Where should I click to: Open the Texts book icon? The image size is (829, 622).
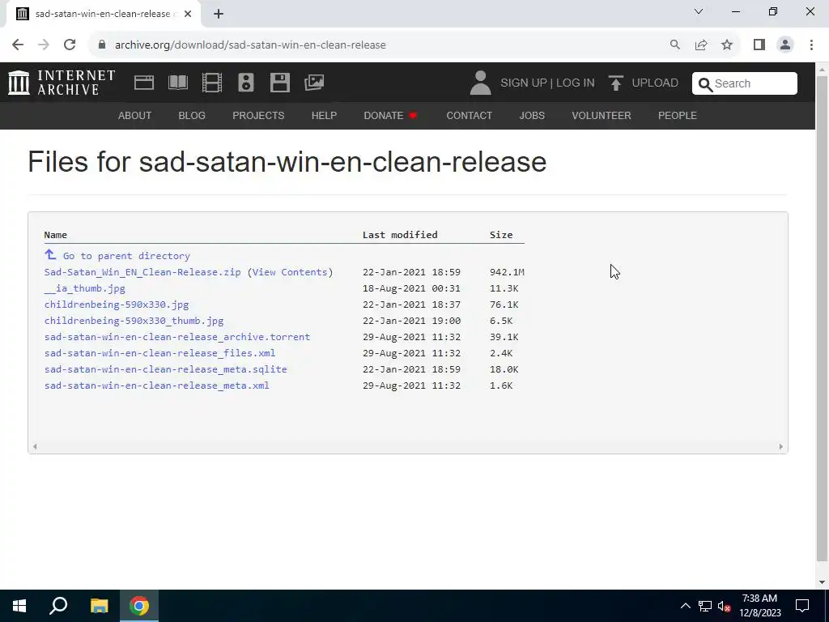pos(177,83)
